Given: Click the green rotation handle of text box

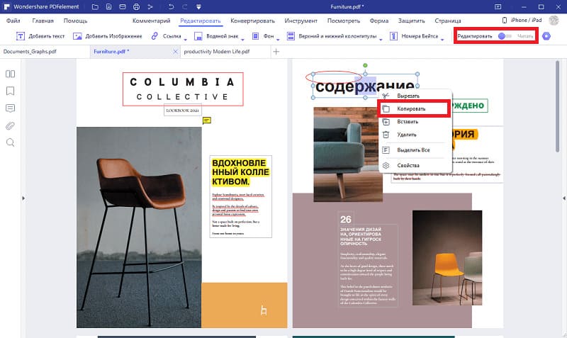Looking at the screenshot, I should point(365,65).
